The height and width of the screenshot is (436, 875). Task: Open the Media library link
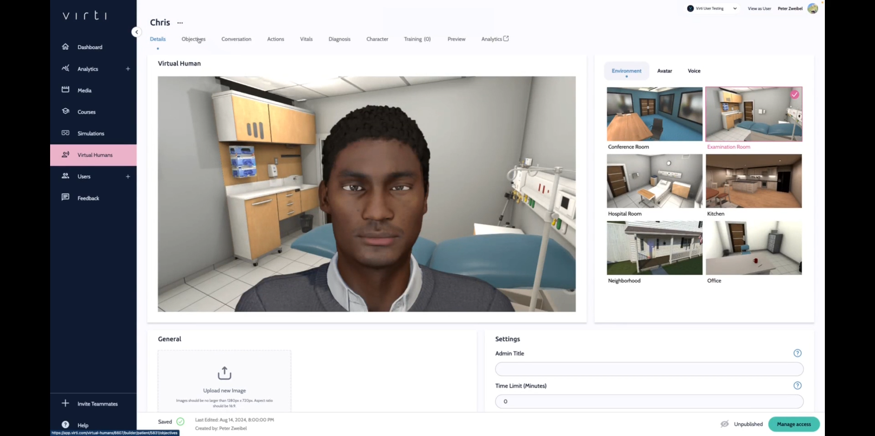(84, 90)
